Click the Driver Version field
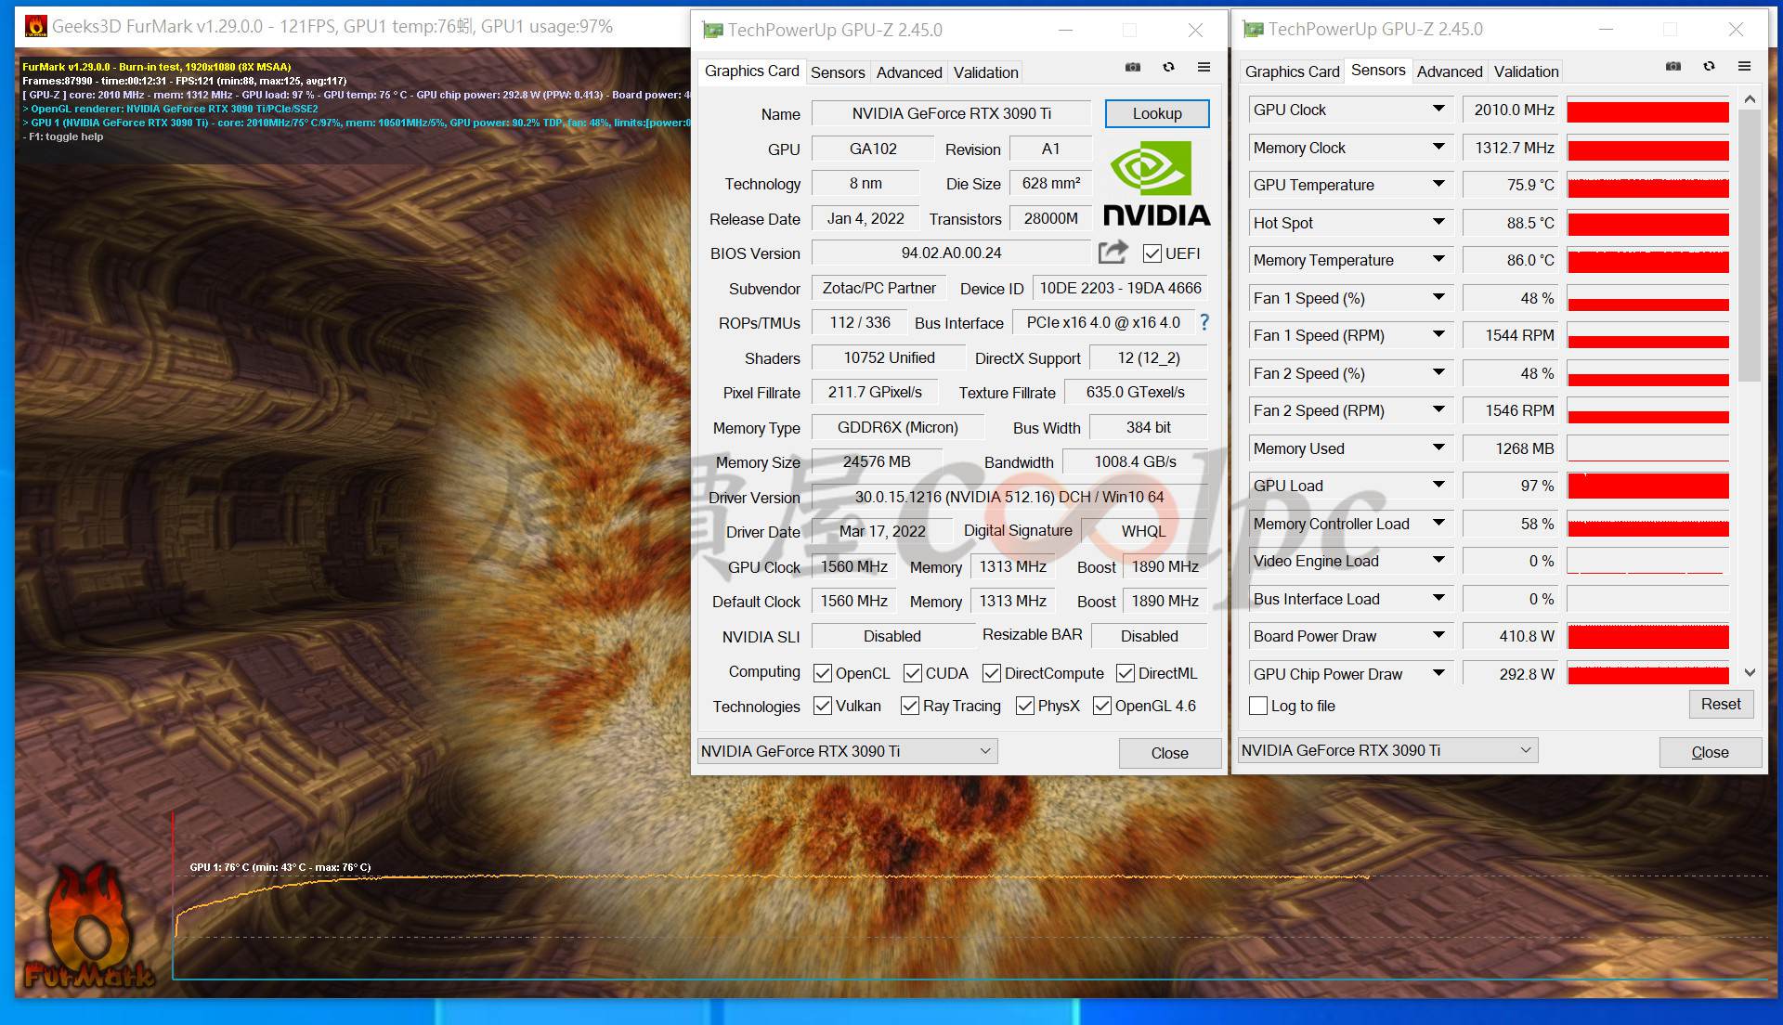 (x=1009, y=497)
